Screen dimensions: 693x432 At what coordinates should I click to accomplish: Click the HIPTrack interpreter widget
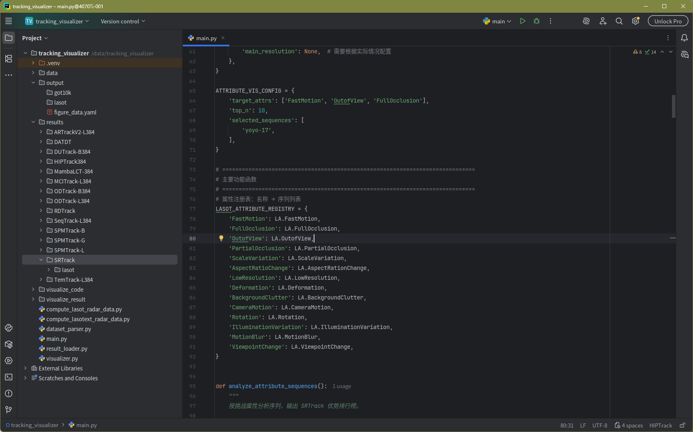click(661, 425)
